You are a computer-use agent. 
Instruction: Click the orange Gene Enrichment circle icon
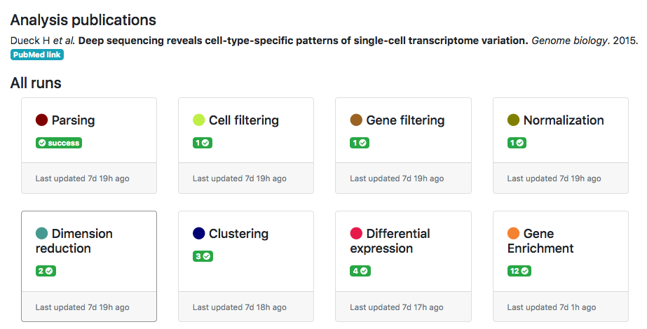tap(513, 234)
